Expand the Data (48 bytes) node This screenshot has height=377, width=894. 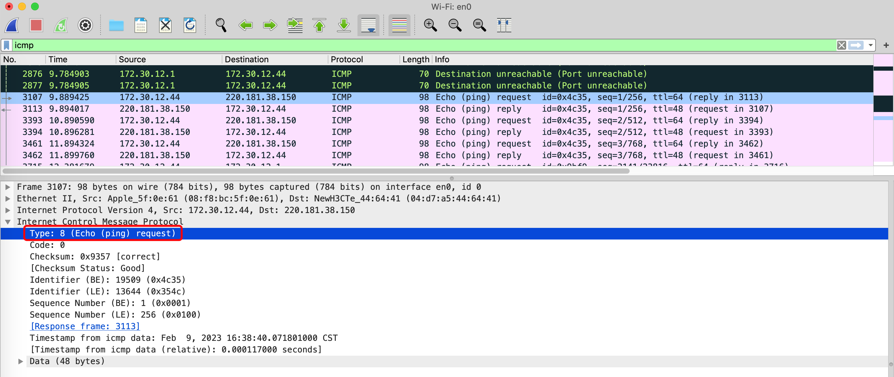(x=20, y=362)
